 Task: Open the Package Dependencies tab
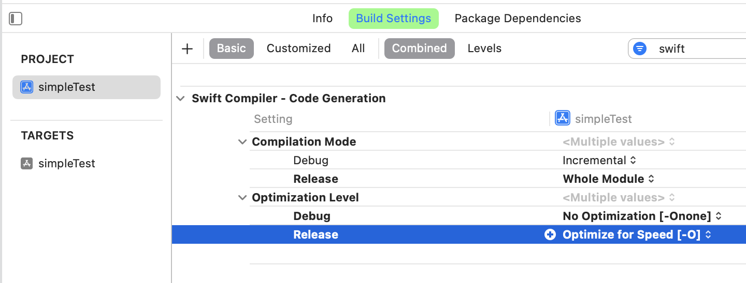(x=518, y=19)
